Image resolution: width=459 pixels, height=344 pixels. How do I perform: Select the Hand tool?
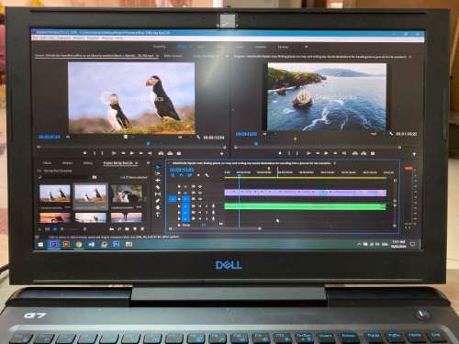click(158, 207)
